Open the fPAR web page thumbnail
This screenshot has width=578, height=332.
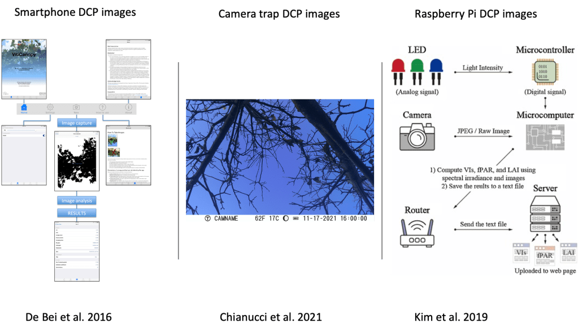click(x=544, y=254)
